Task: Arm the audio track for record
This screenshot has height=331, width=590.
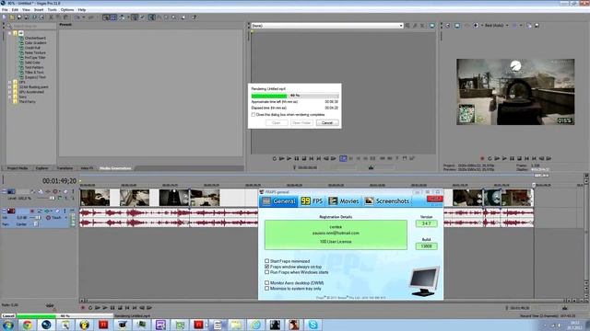Action: click(32, 211)
